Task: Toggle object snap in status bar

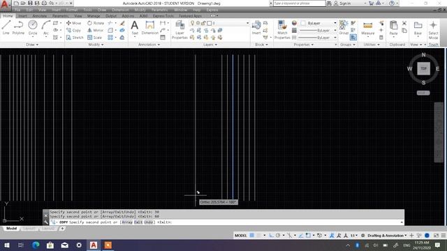Action: (308, 236)
